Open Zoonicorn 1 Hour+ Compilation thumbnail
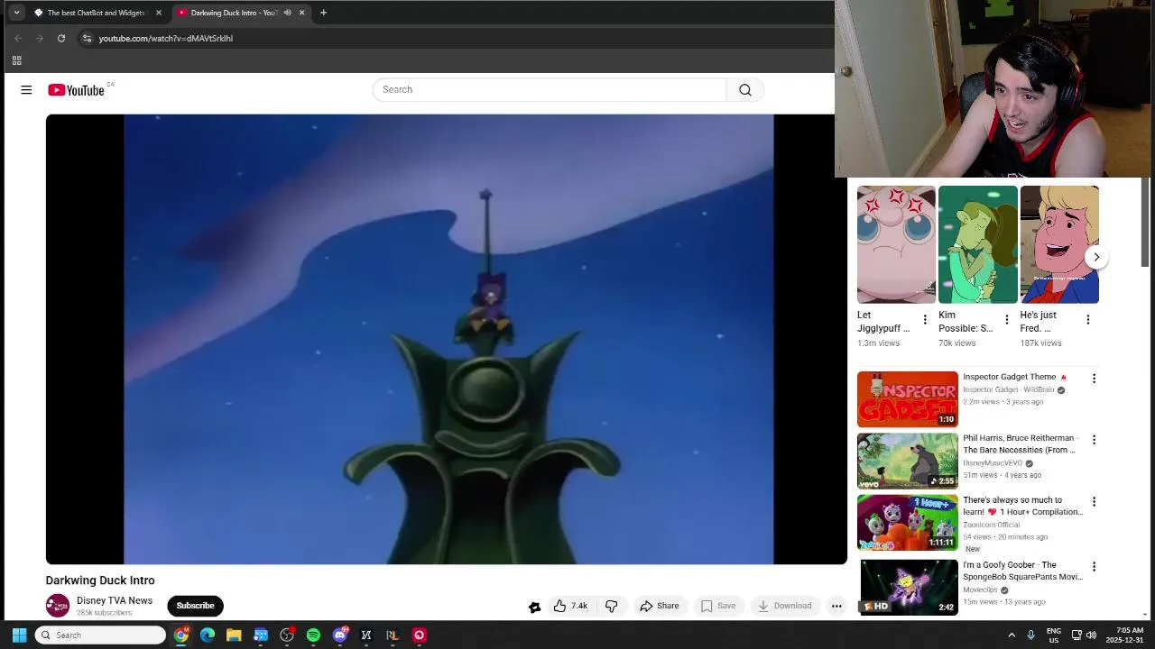The height and width of the screenshot is (649, 1155). [908, 522]
